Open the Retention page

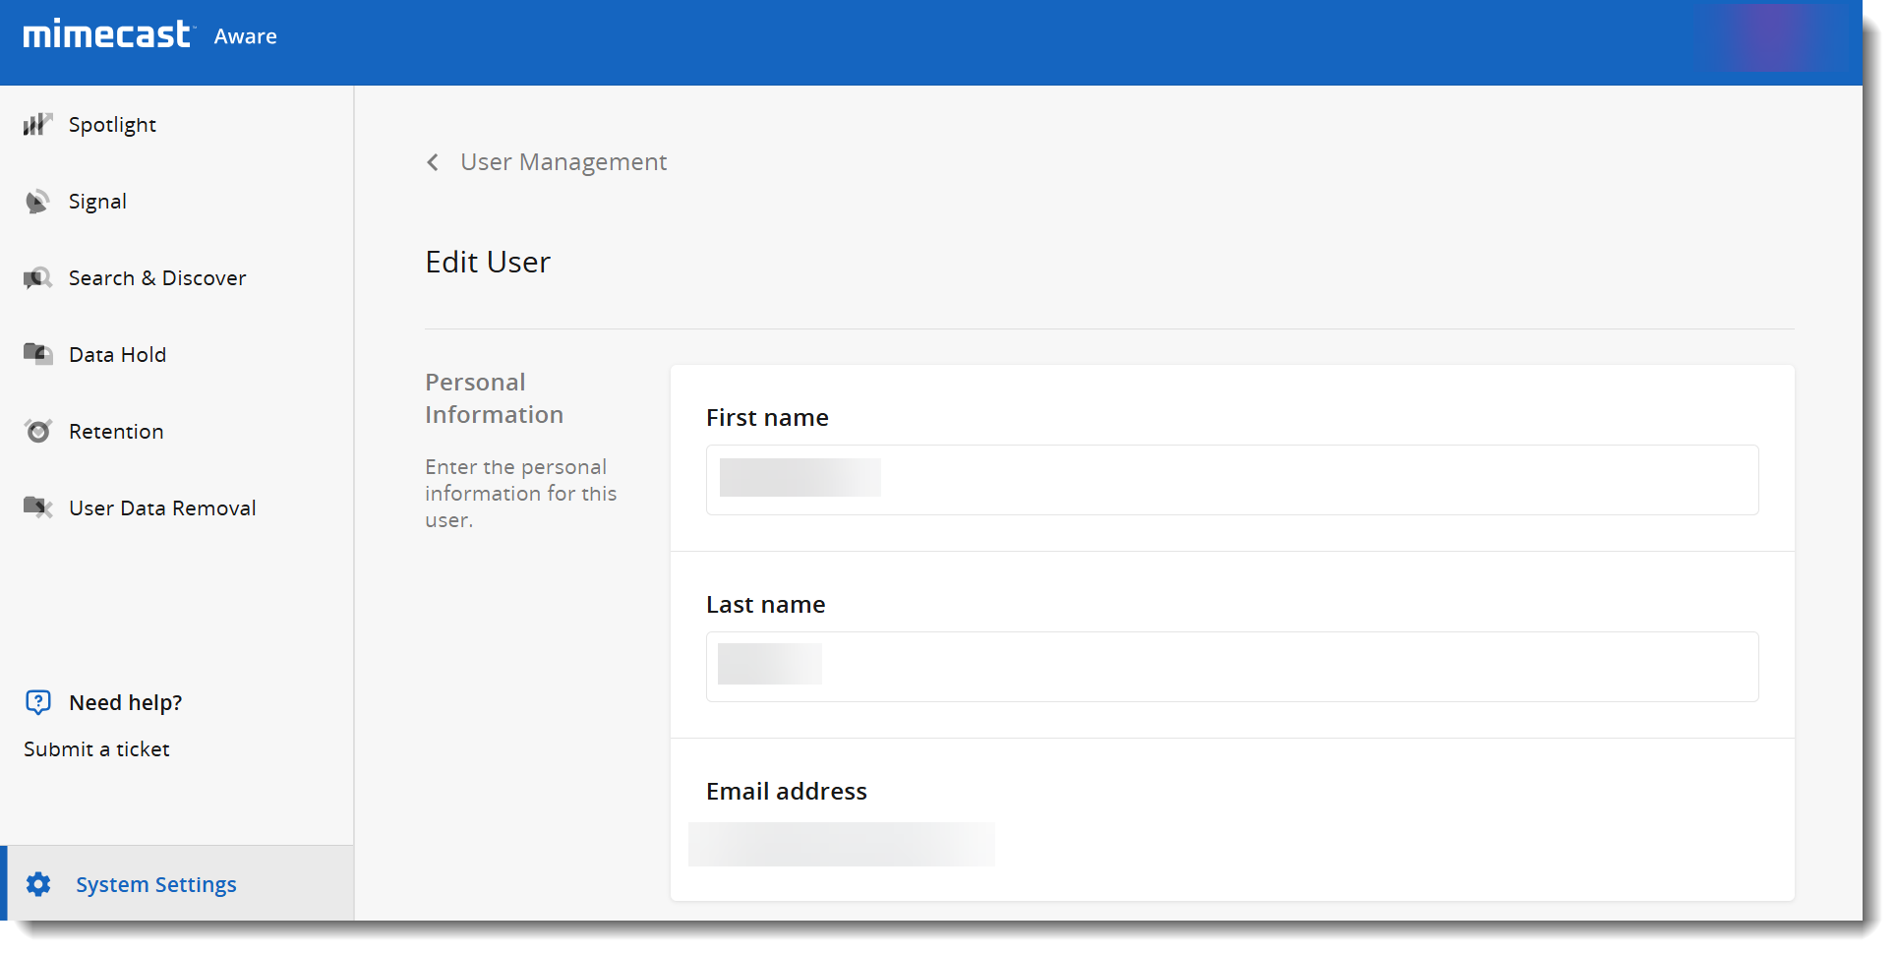tap(116, 432)
